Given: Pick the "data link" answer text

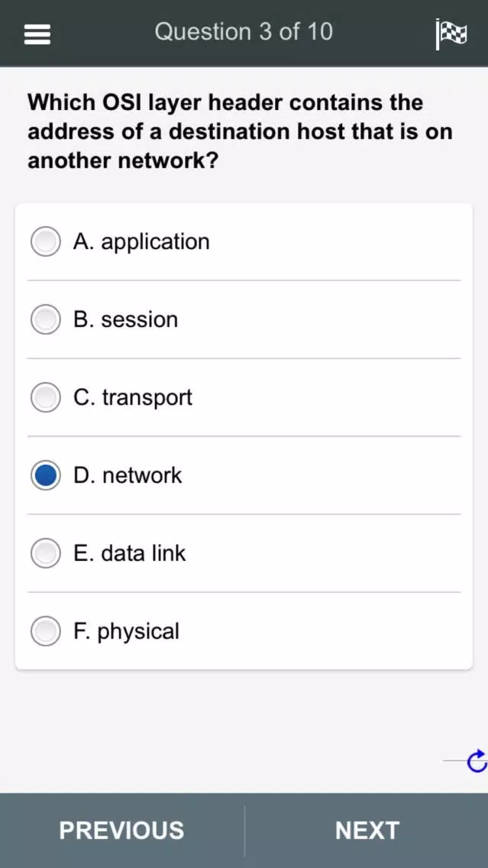Looking at the screenshot, I should (129, 553).
